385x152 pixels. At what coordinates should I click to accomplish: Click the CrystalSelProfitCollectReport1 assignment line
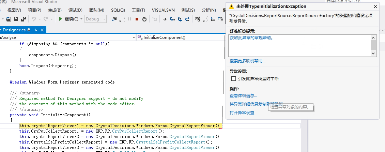[x=115, y=142]
